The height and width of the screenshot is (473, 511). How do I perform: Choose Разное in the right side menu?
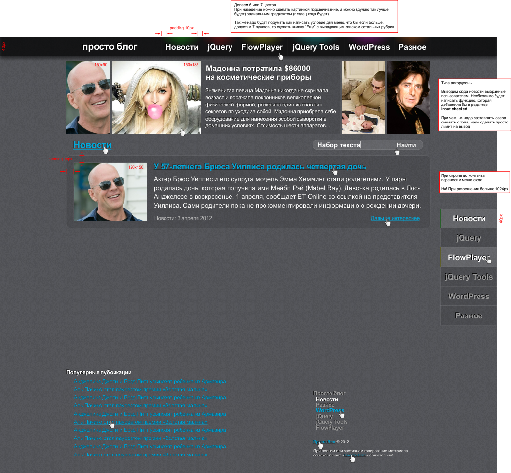(x=468, y=315)
